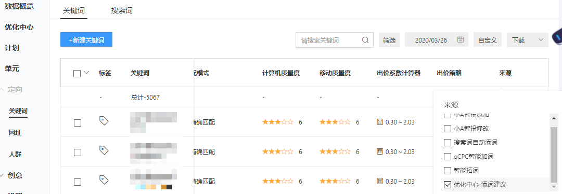Click the 筛选 filter button
The image size is (562, 194).
389,40
